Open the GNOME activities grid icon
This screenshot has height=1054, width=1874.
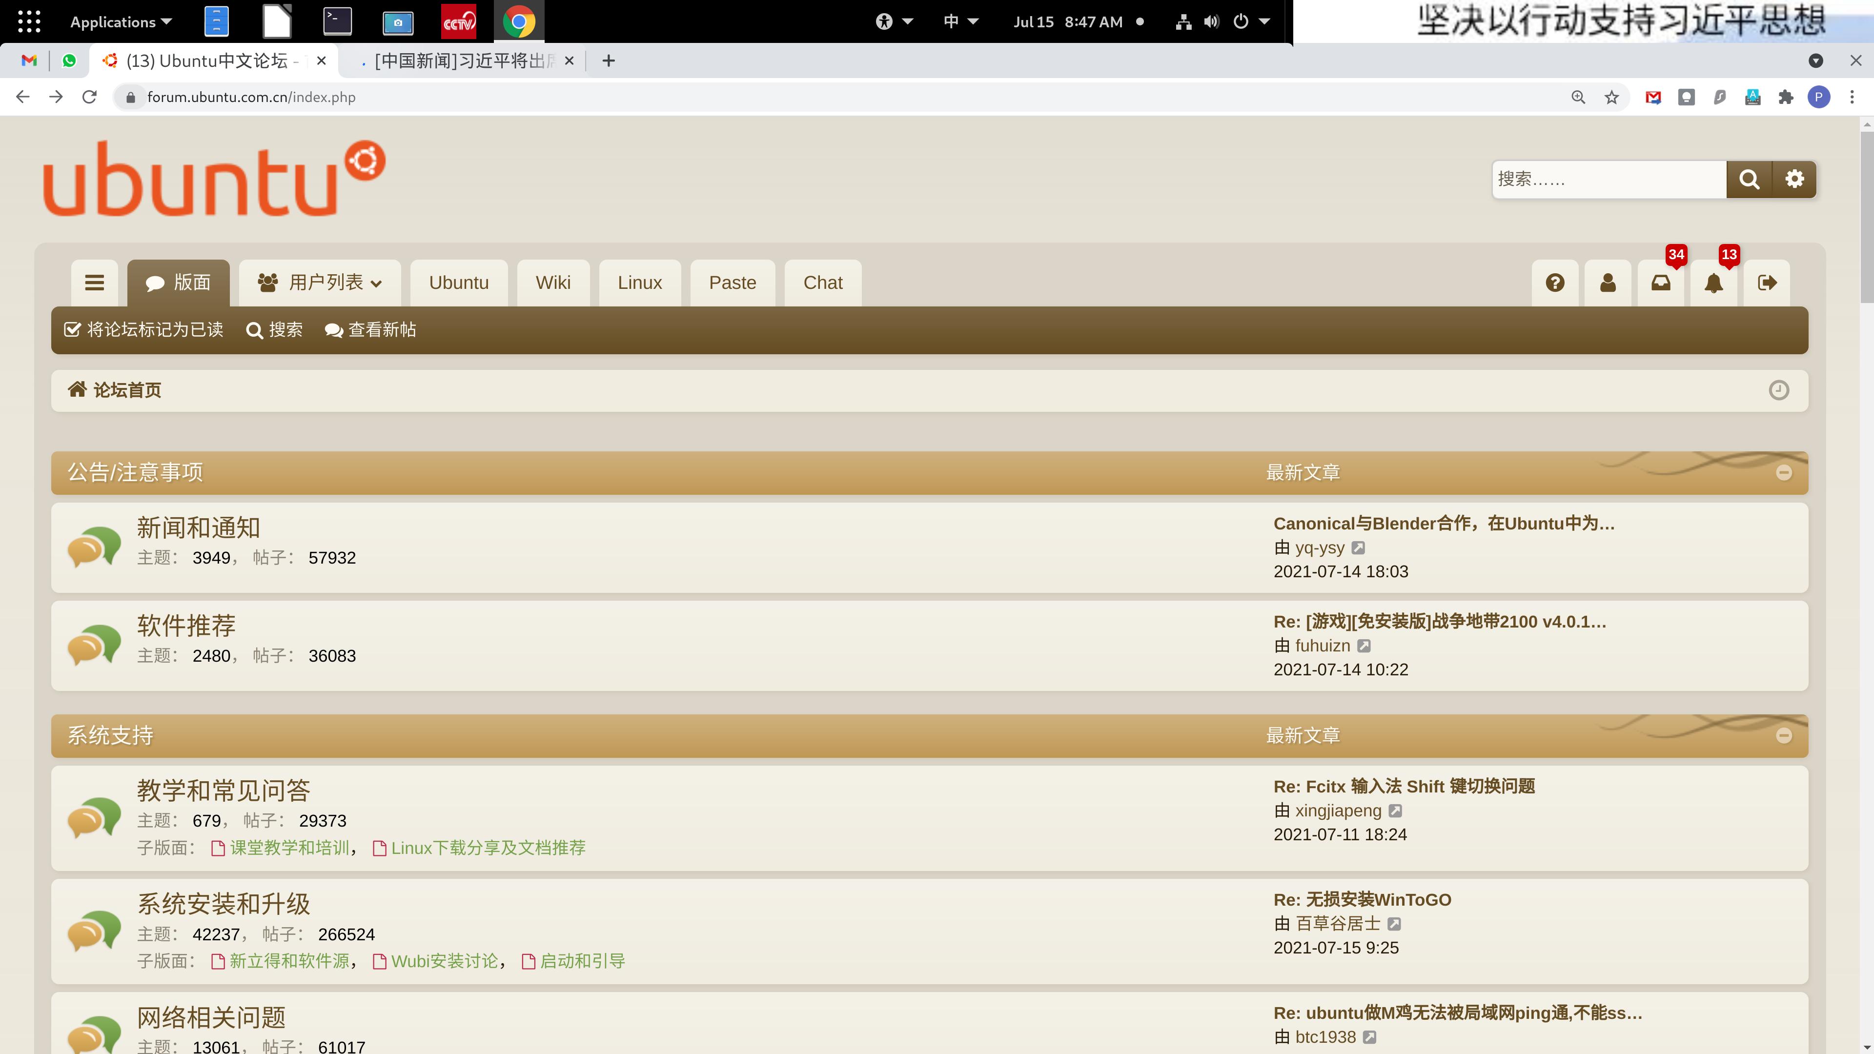[x=29, y=22]
